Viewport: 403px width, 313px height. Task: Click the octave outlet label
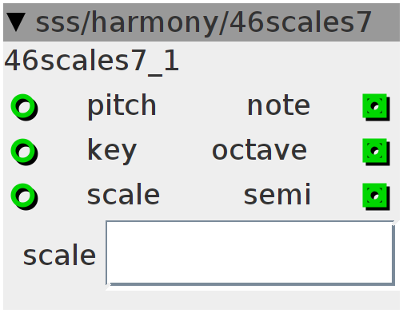click(259, 151)
